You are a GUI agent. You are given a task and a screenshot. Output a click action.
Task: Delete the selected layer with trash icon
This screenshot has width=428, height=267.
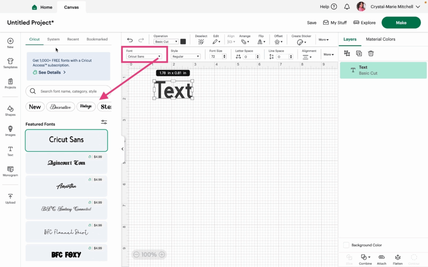[371, 53]
